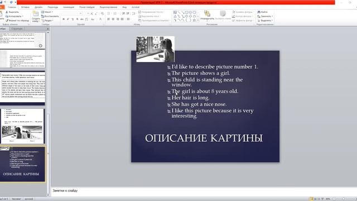Create a new slide with the Создать слайд button
The image size is (357, 201).
(36, 16)
